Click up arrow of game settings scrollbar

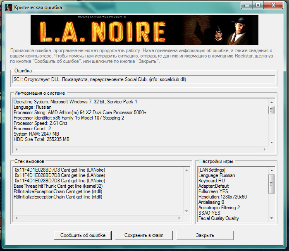coord(272,170)
